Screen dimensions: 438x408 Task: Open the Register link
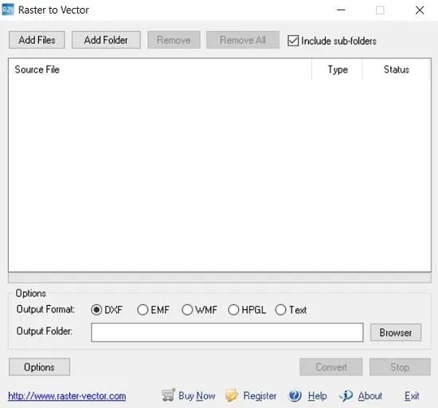(x=260, y=396)
